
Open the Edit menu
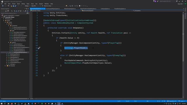click(x=5, y=4)
